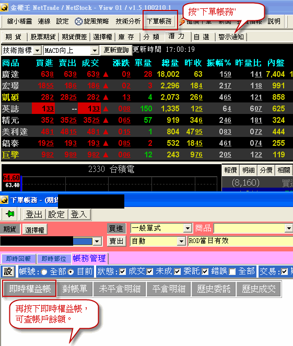Expand the 技術指標 dropdown
The width and height of the screenshot is (293, 346).
click(38, 51)
